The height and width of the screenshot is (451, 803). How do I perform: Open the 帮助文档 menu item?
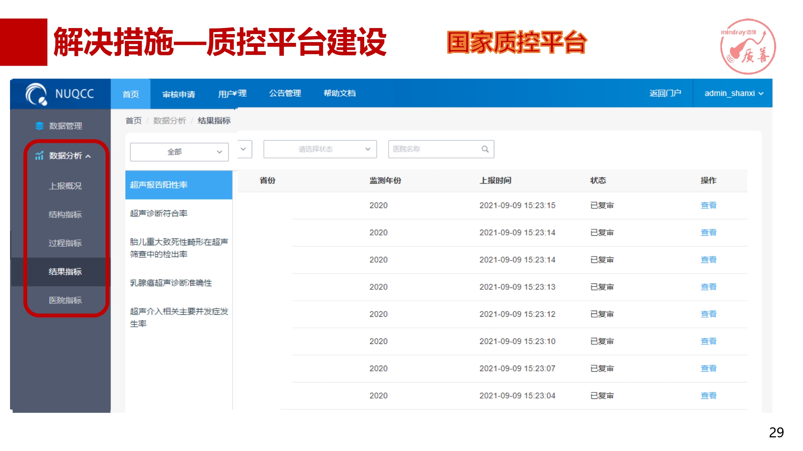[339, 93]
